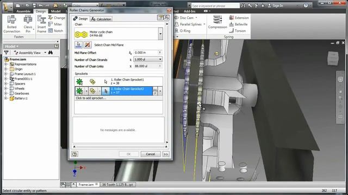Open the O-Ring generator
Image resolution: width=348 pixels, height=195 pixels.
(x=183, y=31)
